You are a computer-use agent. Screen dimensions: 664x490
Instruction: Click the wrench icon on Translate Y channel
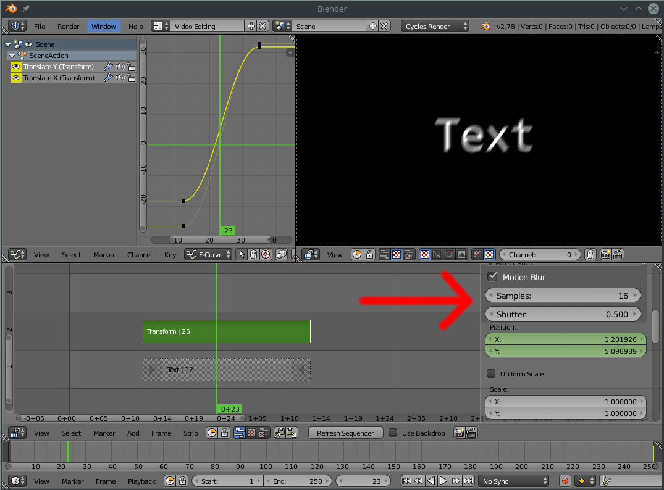[108, 67]
